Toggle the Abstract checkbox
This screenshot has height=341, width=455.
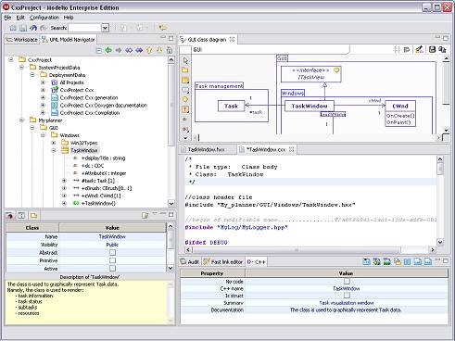click(x=112, y=253)
